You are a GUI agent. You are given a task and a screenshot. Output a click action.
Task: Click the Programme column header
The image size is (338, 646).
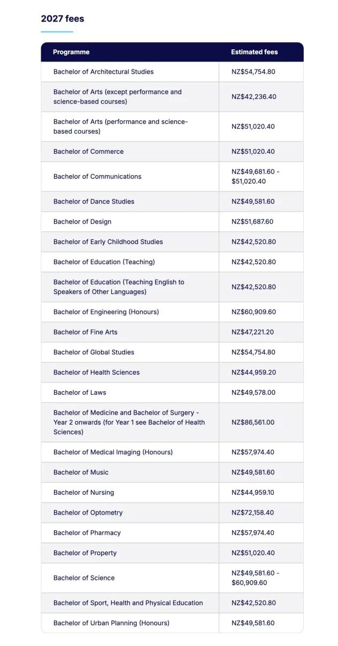pyautogui.click(x=71, y=52)
